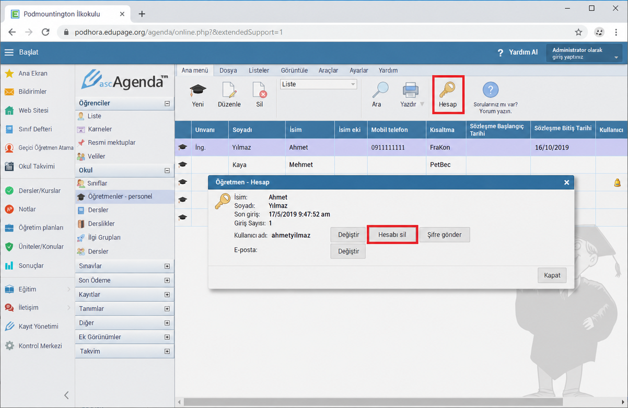Close the Öğretmen - Hesap dialog
The image size is (628, 408).
(566, 182)
